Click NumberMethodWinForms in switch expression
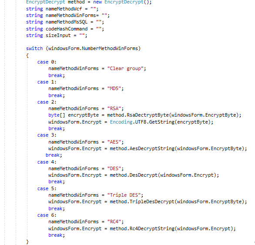255x245 pixels. pos(110,48)
